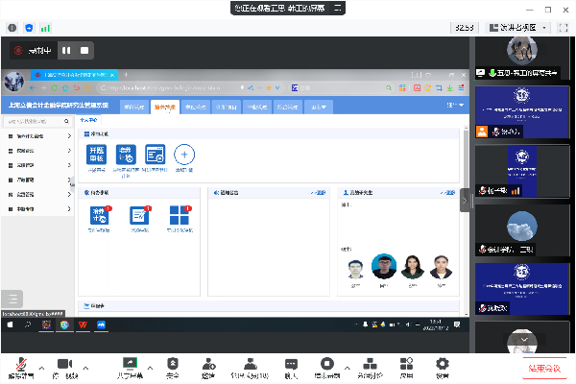The image size is (576, 384).
Task: Turn on the camera video button
Action: pyautogui.click(x=65, y=368)
